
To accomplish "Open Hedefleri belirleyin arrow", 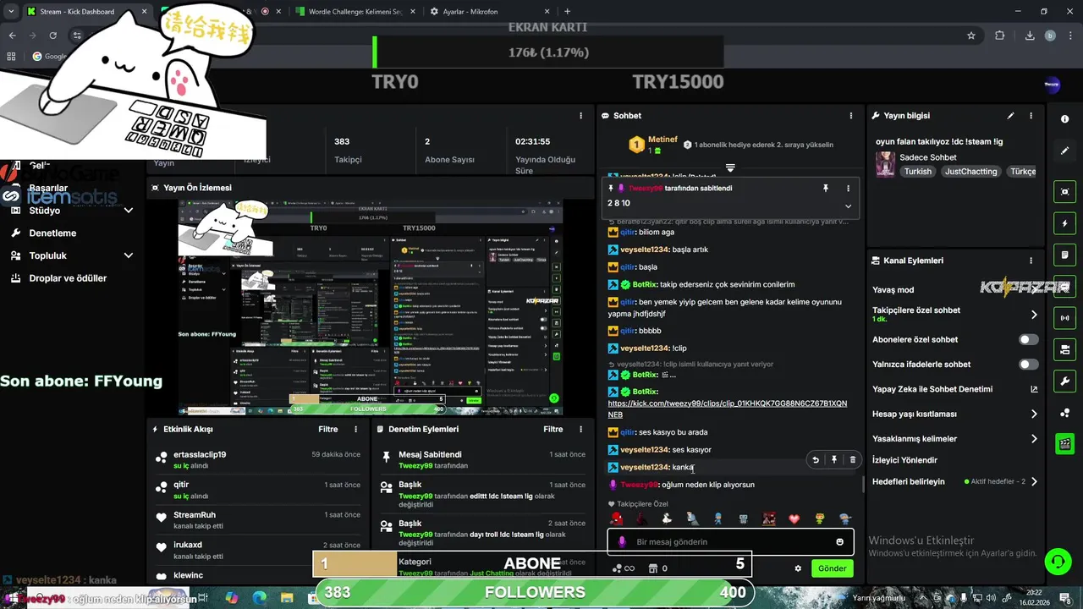I will [1034, 481].
